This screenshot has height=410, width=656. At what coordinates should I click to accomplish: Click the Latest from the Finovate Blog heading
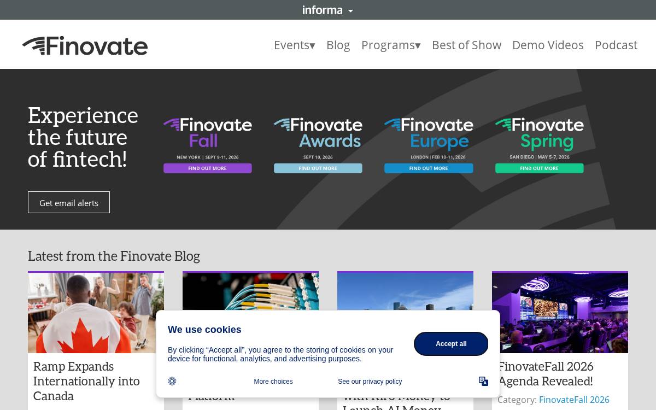[114, 256]
